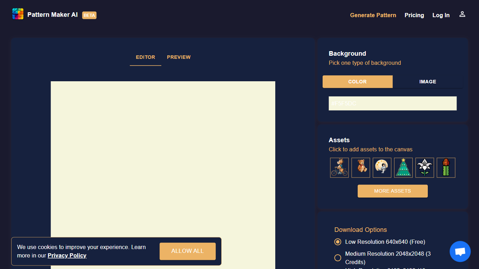The height and width of the screenshot is (269, 479).
Task: Open the Pricing page
Action: coord(414,15)
